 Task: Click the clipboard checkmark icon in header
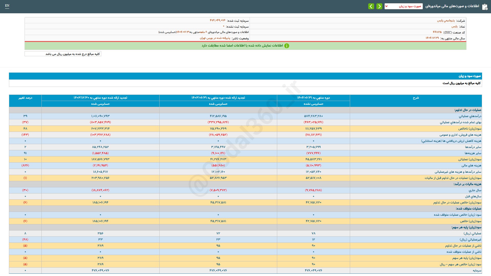[485, 7]
